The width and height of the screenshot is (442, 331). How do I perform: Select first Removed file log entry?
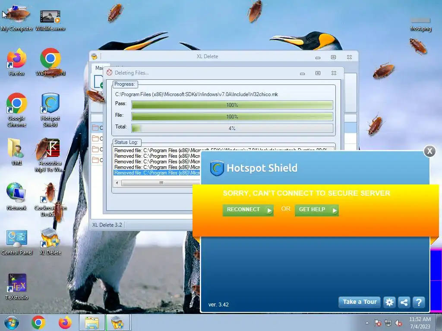point(157,150)
